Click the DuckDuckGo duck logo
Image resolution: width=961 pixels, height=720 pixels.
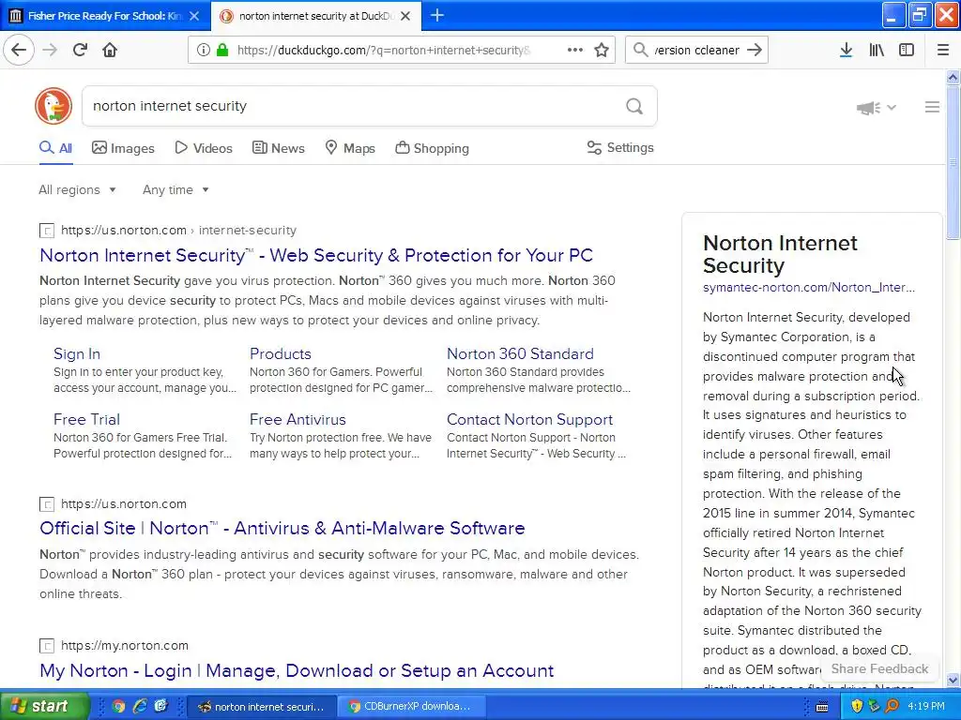click(x=53, y=106)
